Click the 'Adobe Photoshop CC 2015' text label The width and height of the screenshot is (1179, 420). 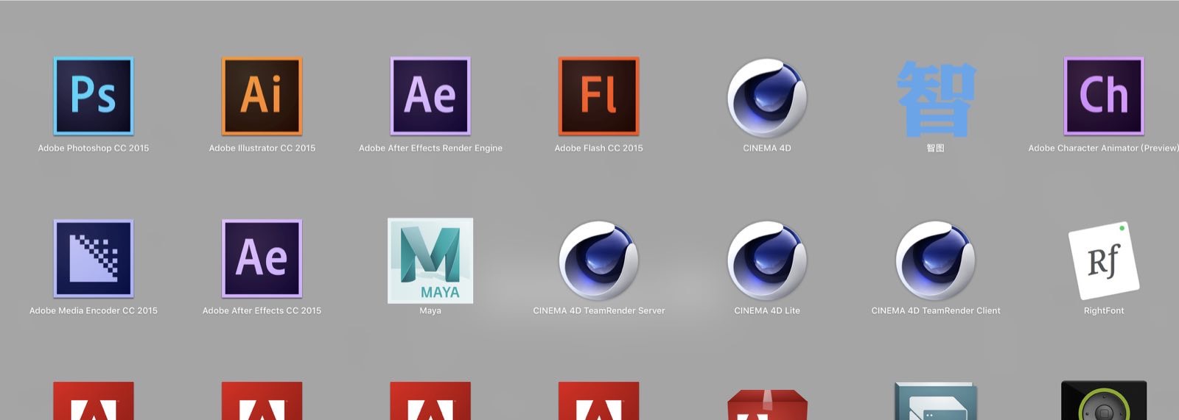94,148
